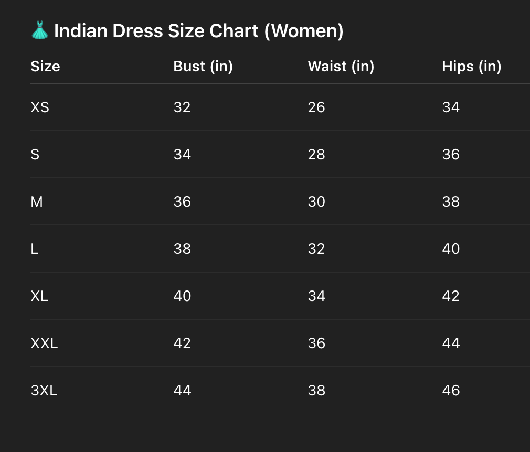Screen dimensions: 530x452
Task: Click waist value 30 in M row
Action: (x=316, y=202)
